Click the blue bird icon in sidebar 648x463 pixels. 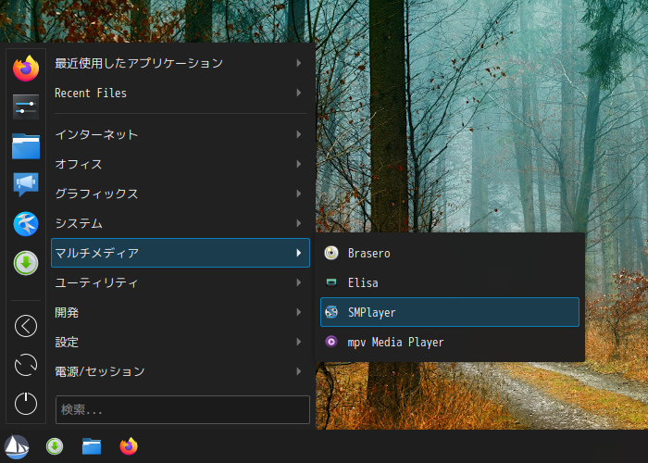pyautogui.click(x=26, y=224)
